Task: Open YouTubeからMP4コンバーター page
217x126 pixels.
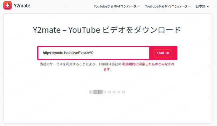Action: 117,6
